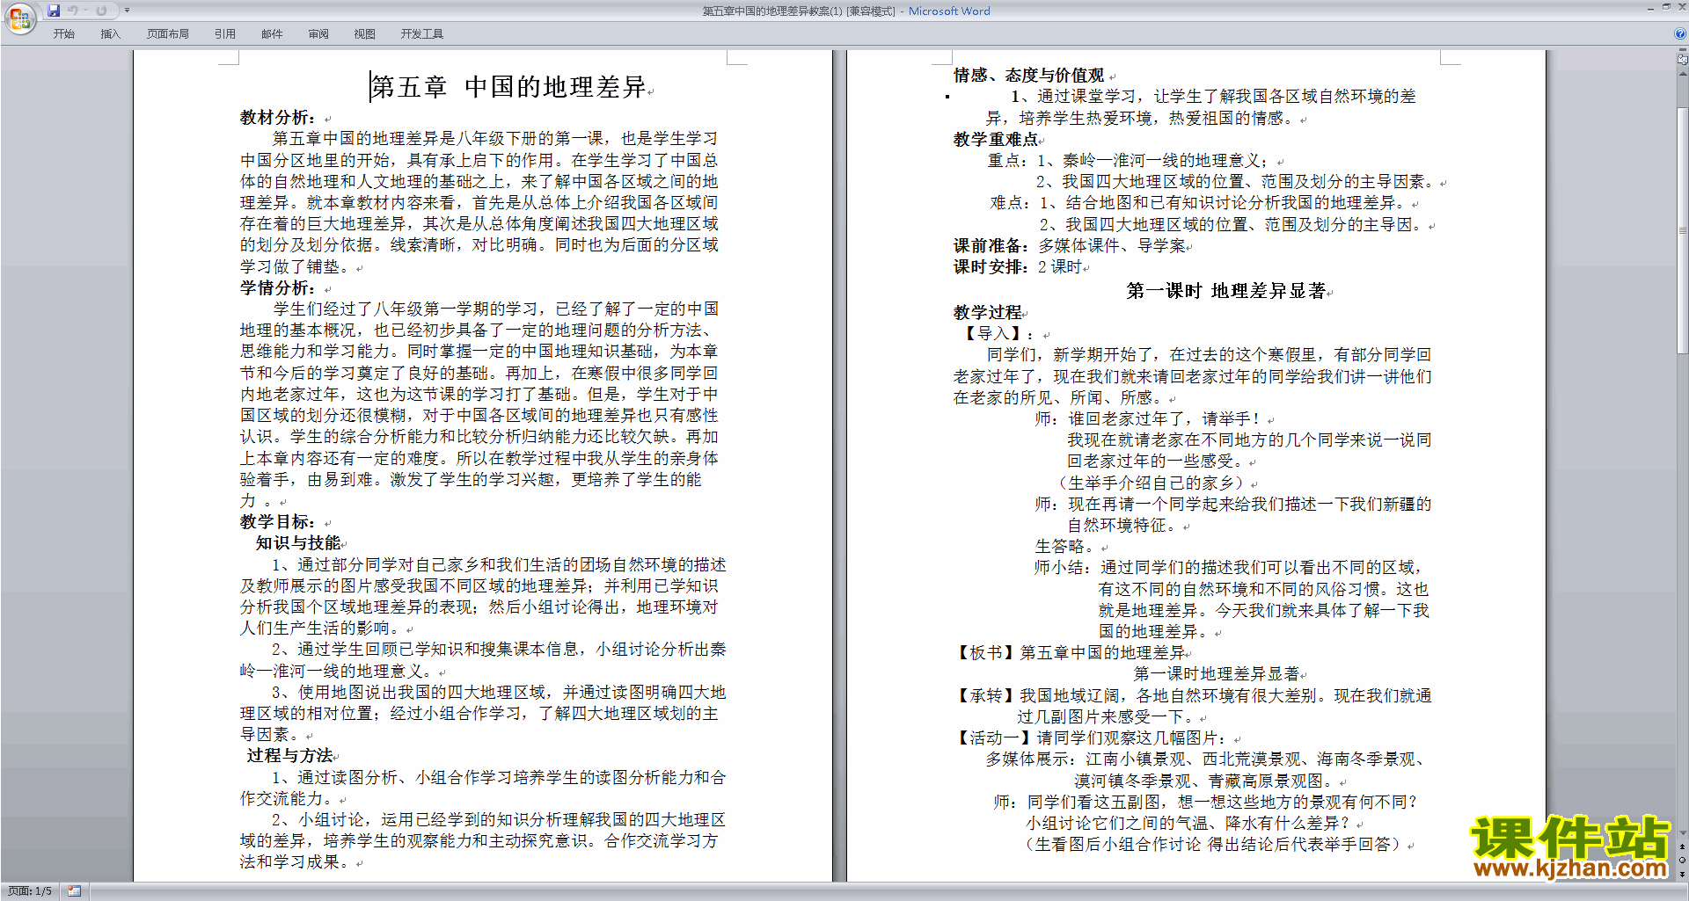Click the (生举手介绍自己的家乡) line
The height and width of the screenshot is (901, 1689).
1152,483
